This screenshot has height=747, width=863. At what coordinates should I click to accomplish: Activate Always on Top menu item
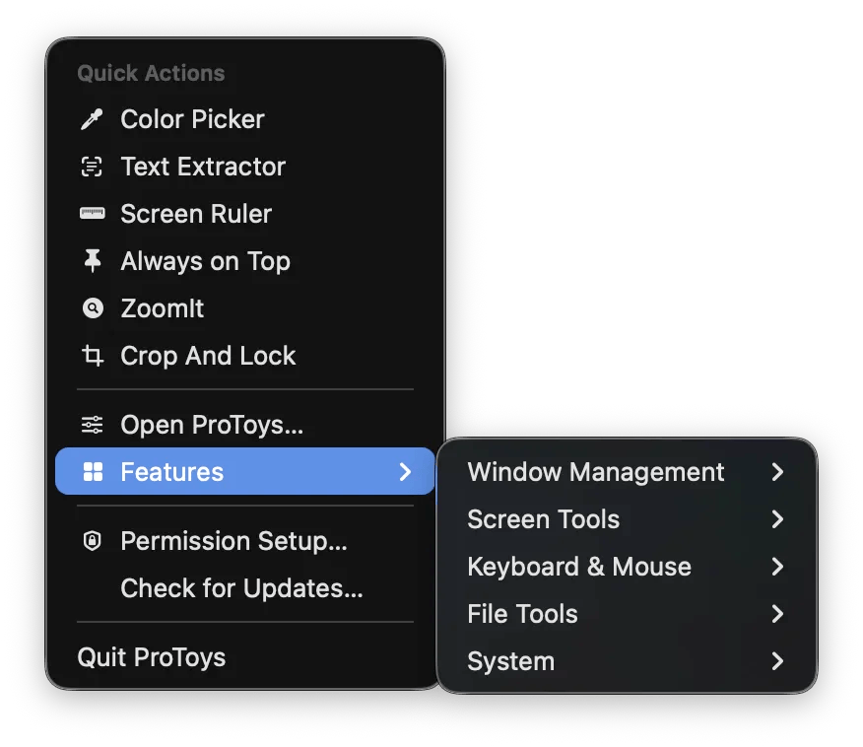pyautogui.click(x=245, y=261)
